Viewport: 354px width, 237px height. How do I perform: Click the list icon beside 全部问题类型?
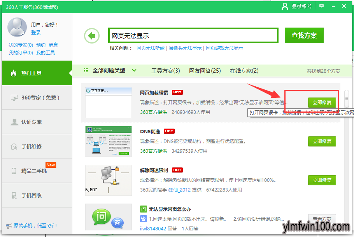pos(86,70)
